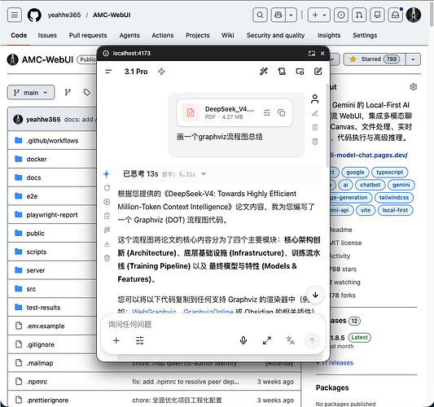The width and height of the screenshot is (434, 407).
Task: Open the repositories icon in header
Action: pyautogui.click(x=377, y=15)
